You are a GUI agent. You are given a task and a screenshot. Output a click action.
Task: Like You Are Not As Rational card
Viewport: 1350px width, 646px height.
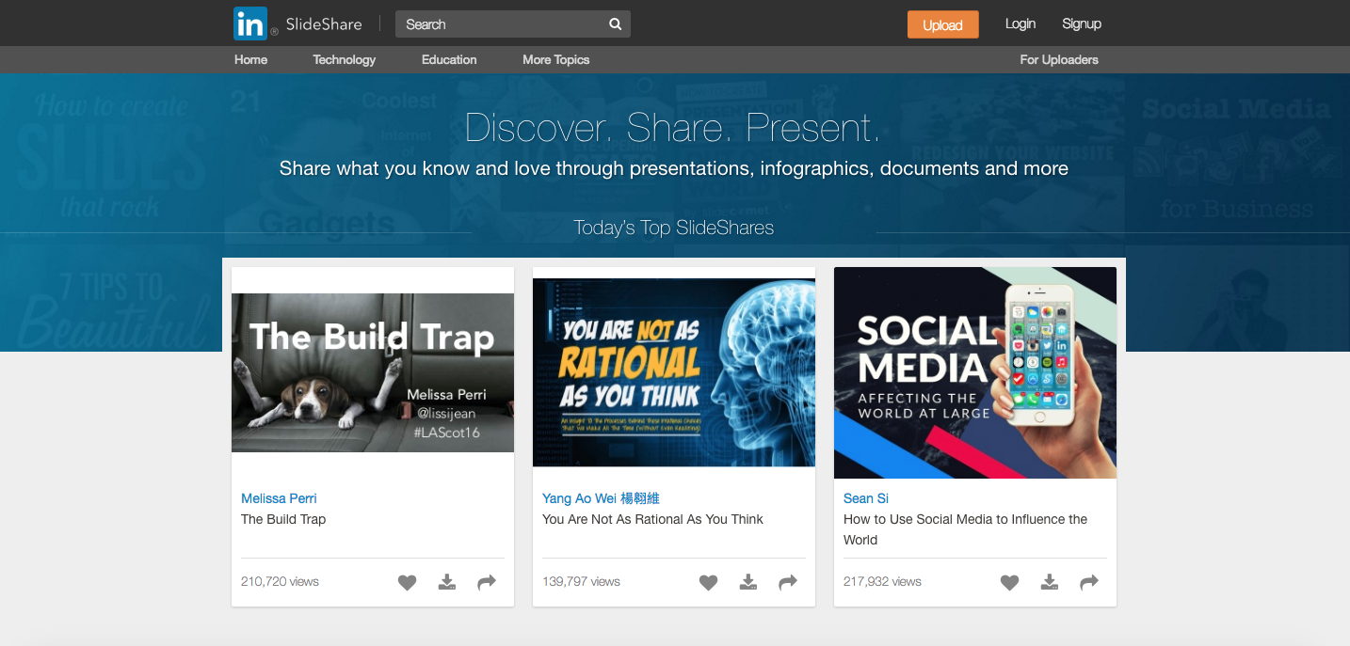tap(708, 582)
